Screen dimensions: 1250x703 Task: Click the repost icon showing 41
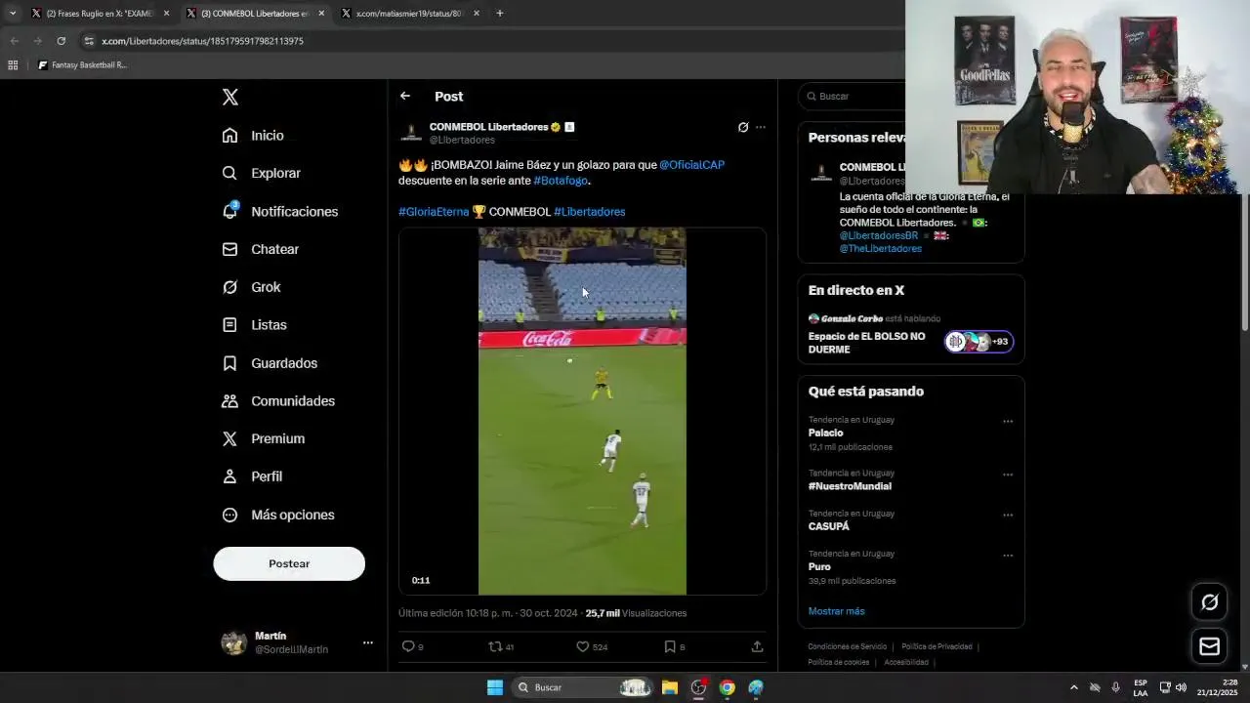tap(495, 646)
